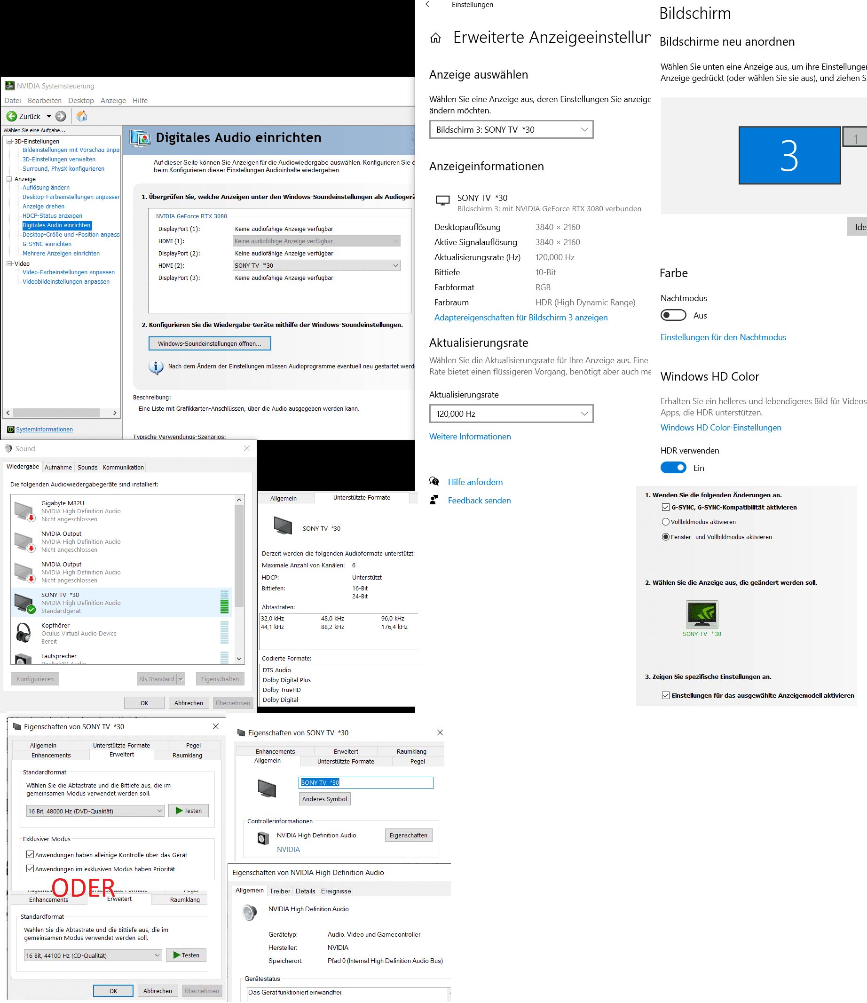Screen dimensions: 867x1003
Task: Click the Digitales Audio einrichten header icon
Action: [140, 138]
